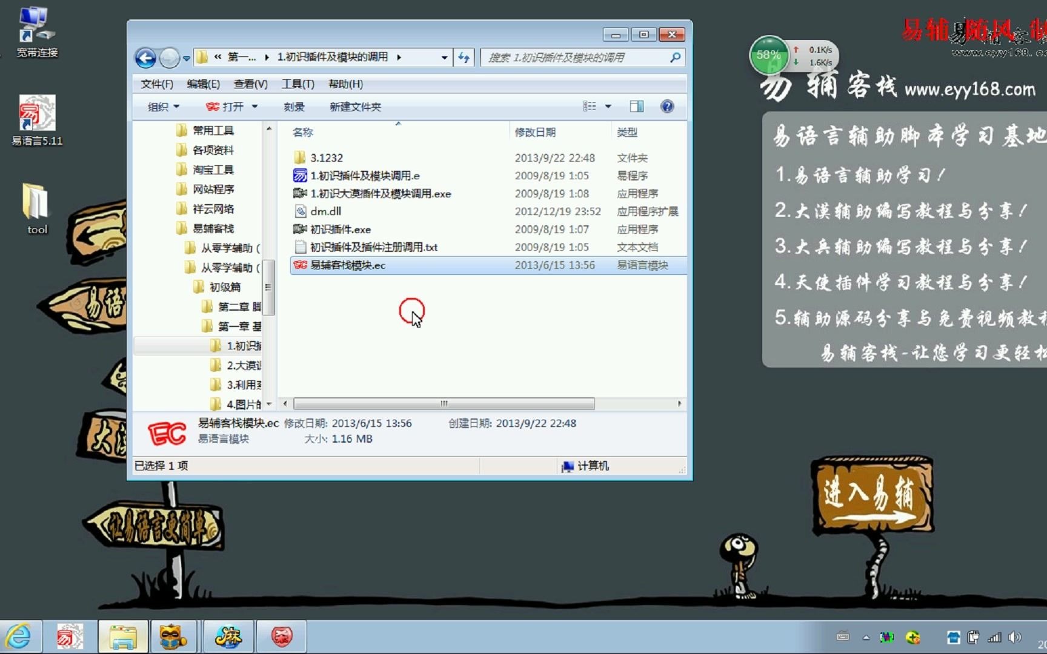Change view with the view icon
Viewport: 1047px width, 654px height.
tap(590, 107)
